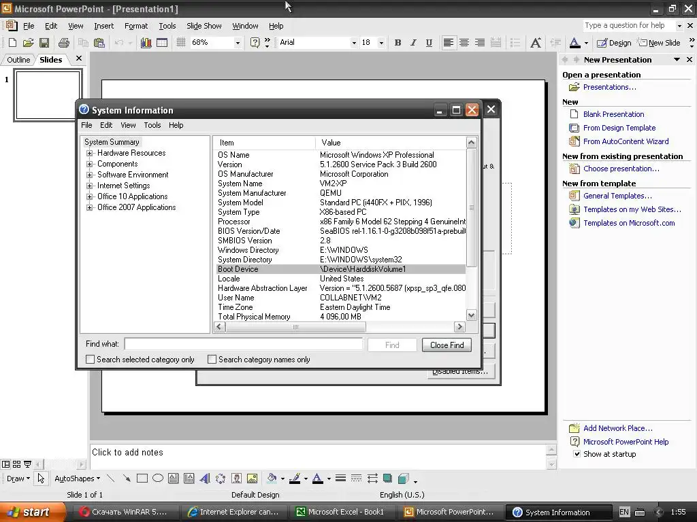This screenshot has height=522, width=697.
Task: Select the Oval drawing tool
Action: click(158, 478)
